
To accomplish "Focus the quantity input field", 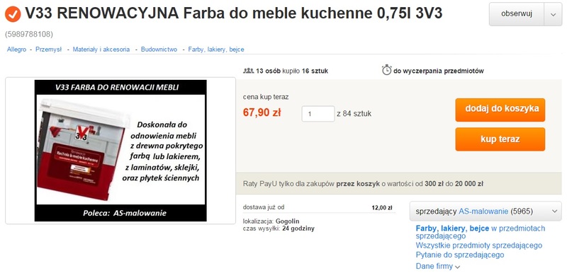I will (x=318, y=114).
